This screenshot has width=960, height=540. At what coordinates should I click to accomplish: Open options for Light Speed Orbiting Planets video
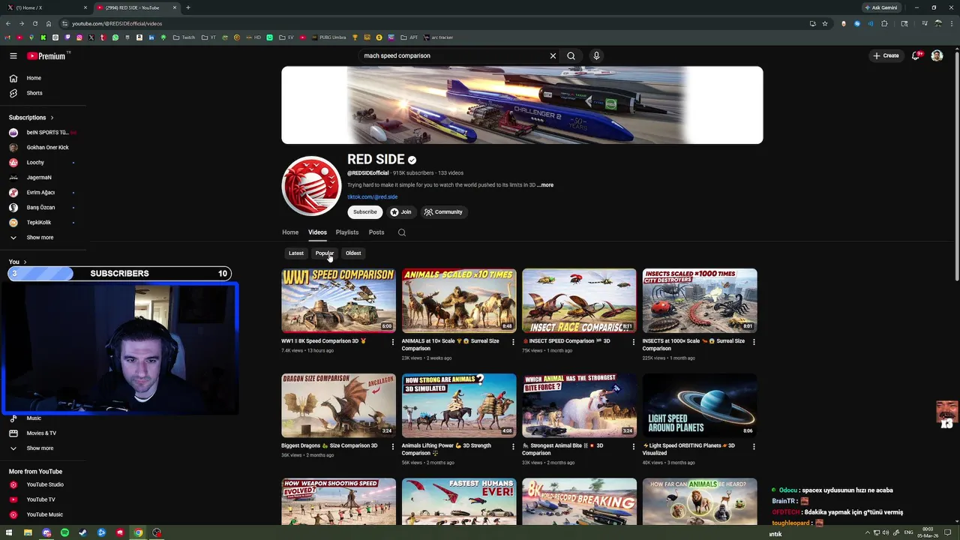tap(754, 446)
